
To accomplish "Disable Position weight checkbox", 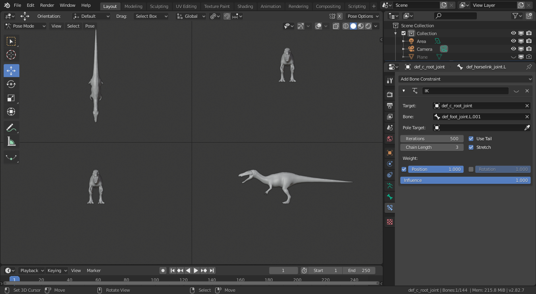I will [x=404, y=169].
